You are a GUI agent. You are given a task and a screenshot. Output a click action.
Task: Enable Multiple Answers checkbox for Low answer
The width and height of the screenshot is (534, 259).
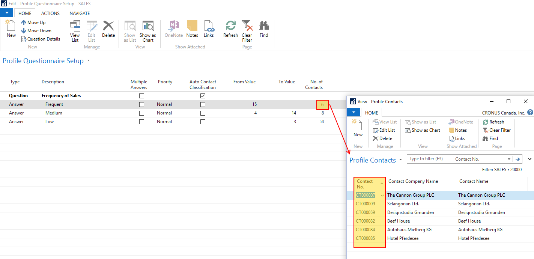pos(141,122)
